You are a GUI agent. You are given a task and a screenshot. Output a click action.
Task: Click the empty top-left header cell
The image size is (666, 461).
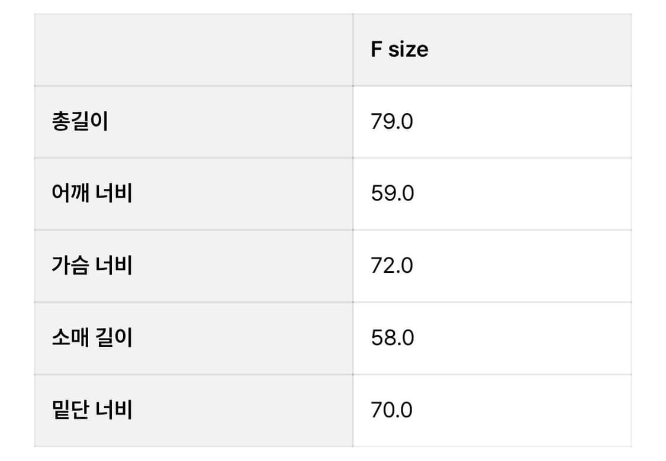point(193,50)
